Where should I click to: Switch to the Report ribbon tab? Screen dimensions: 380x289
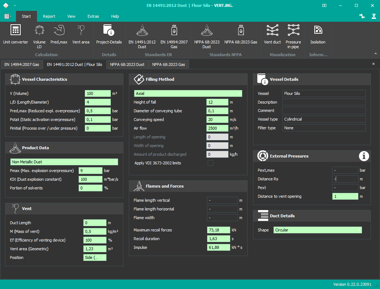tap(49, 16)
